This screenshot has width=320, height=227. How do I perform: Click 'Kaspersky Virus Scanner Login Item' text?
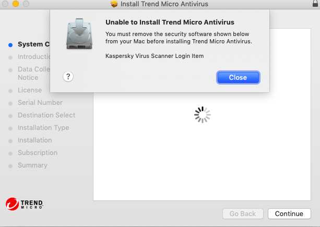pos(155,56)
